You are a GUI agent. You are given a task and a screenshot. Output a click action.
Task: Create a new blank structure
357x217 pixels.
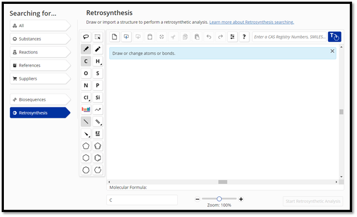pos(115,37)
